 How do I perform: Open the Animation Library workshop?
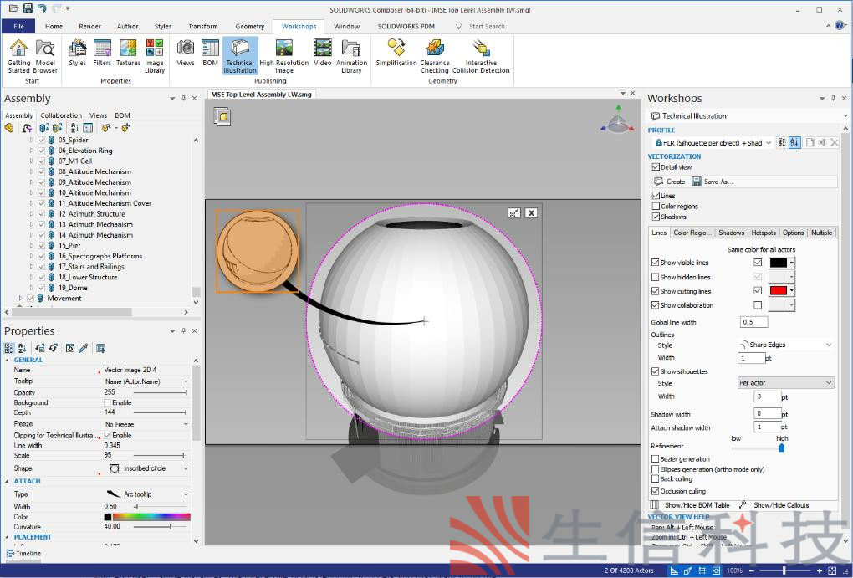click(x=351, y=56)
